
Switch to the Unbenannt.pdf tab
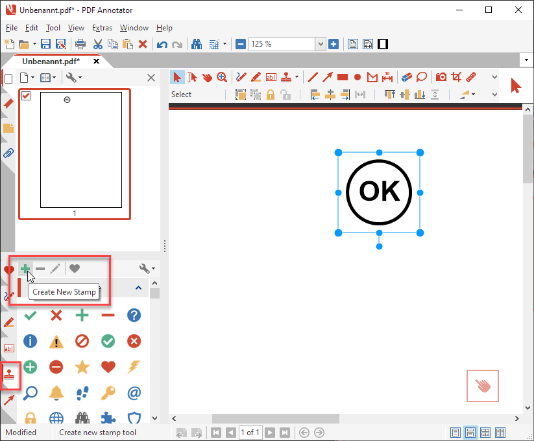(x=51, y=61)
